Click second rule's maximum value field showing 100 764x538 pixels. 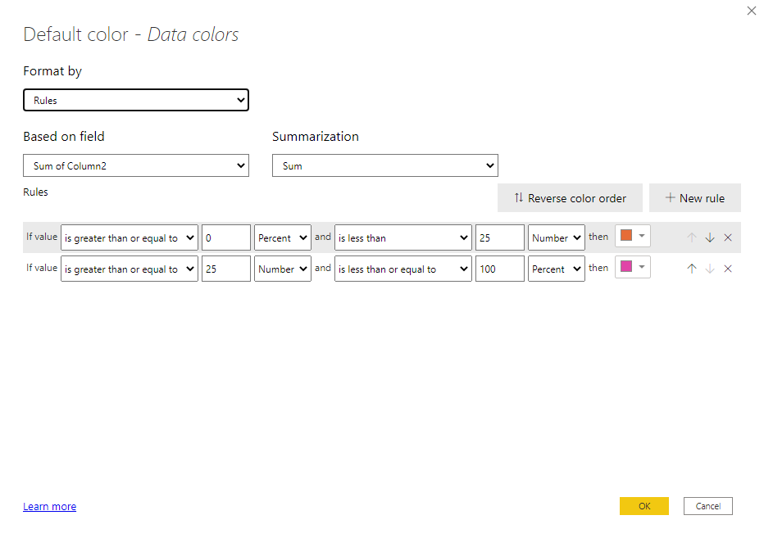(500, 269)
